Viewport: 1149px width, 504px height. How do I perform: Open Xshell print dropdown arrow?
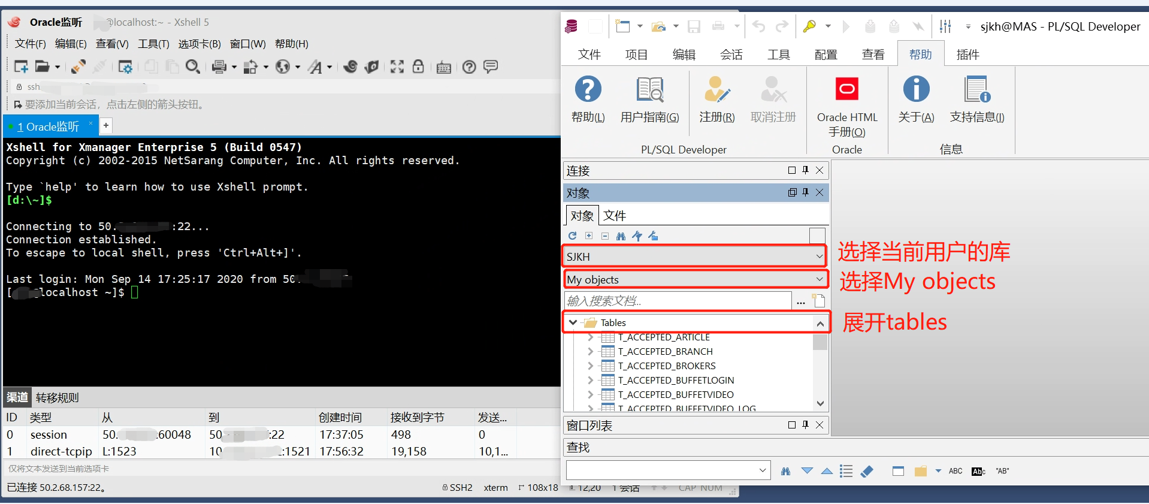[x=234, y=67]
